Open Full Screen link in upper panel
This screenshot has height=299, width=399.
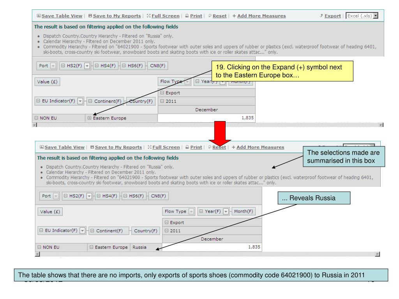tap(165, 16)
